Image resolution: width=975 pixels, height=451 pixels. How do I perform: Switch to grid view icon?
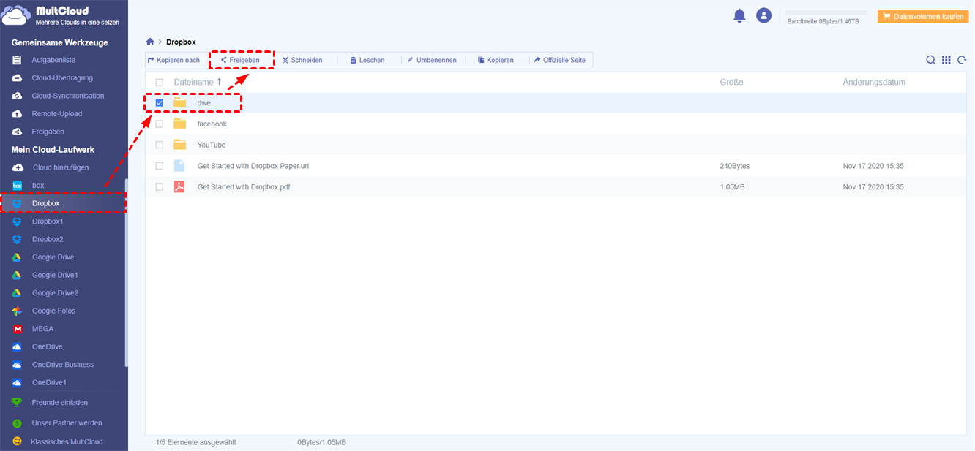click(946, 60)
